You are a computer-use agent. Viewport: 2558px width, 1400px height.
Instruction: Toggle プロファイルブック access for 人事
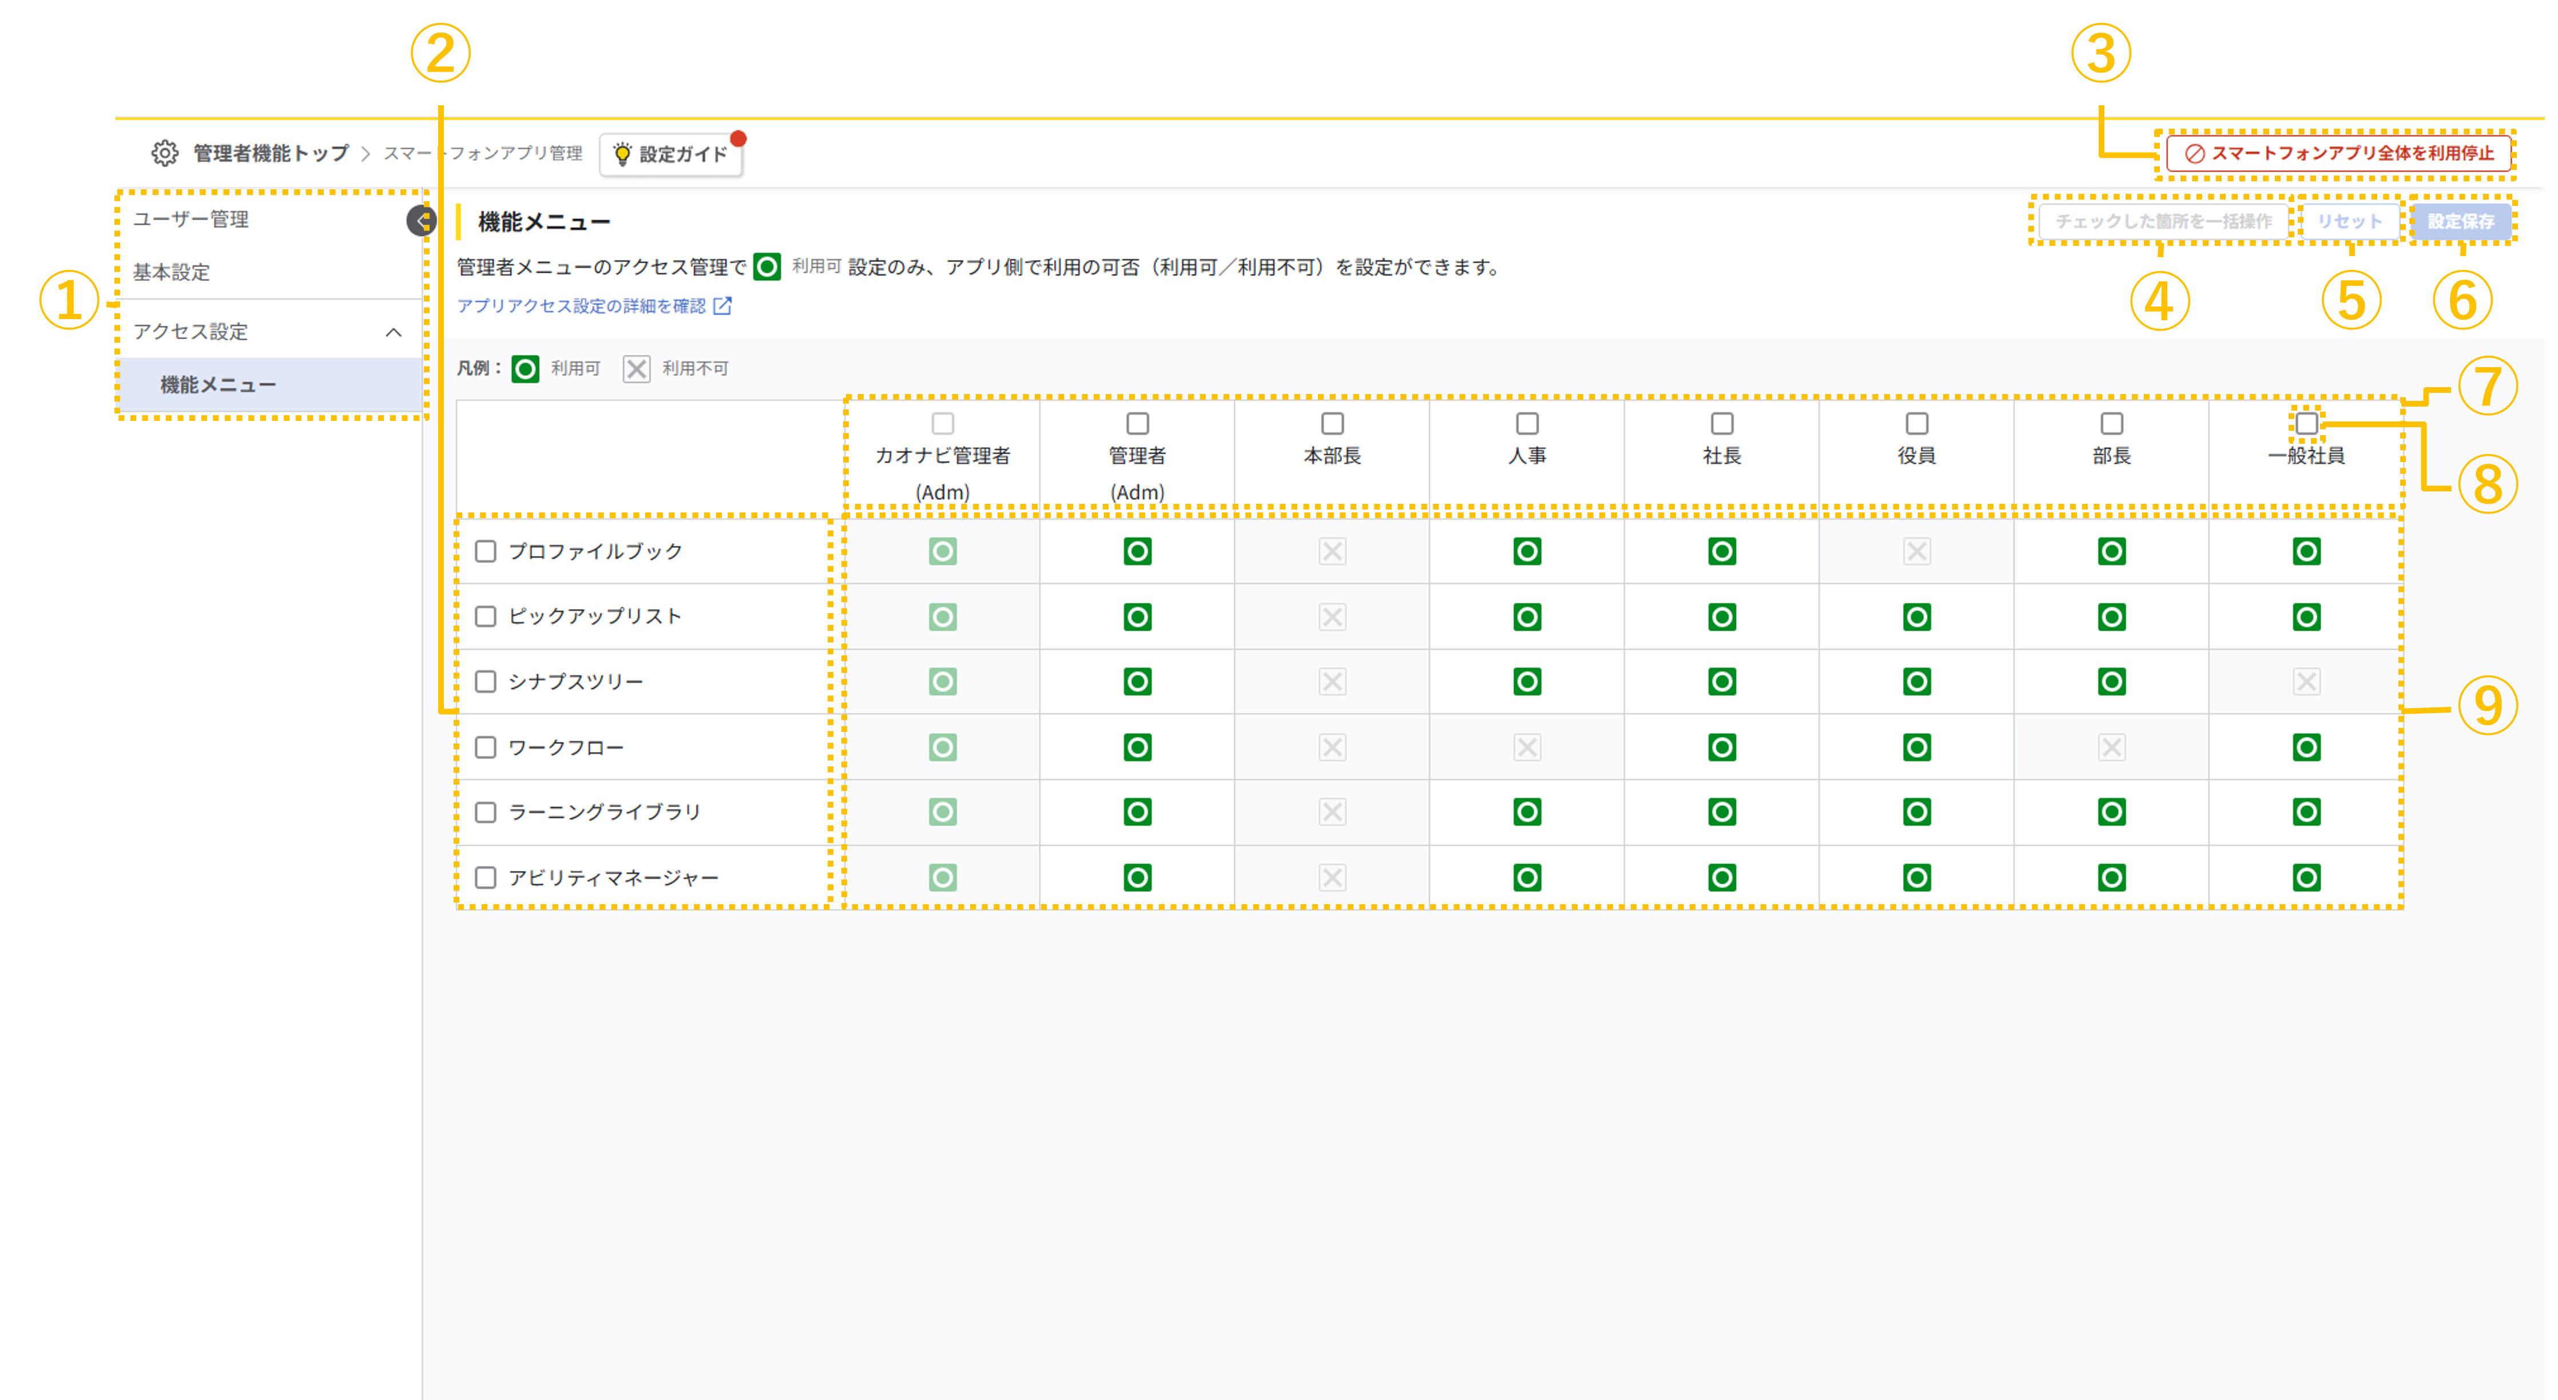click(1527, 551)
